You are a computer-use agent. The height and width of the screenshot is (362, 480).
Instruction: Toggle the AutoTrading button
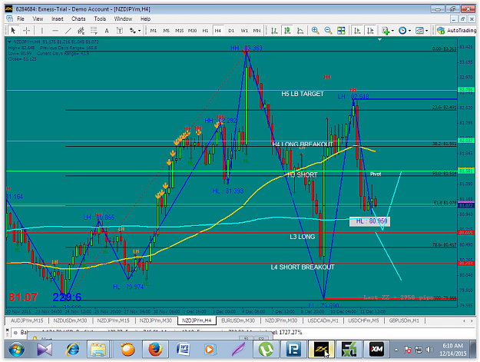tap(456, 30)
